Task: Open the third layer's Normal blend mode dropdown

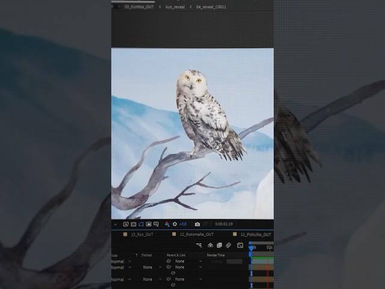Action: pos(122,279)
